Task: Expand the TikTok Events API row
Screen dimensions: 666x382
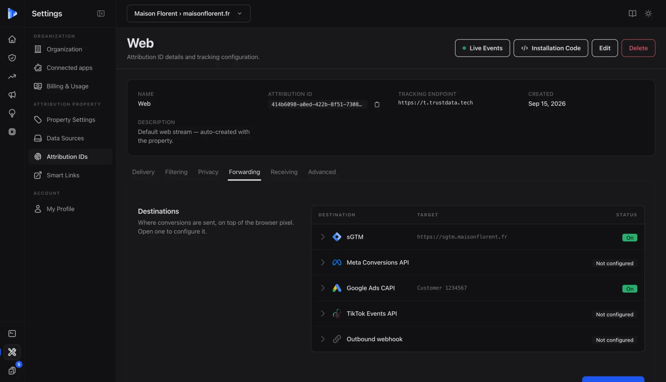Action: click(323, 314)
